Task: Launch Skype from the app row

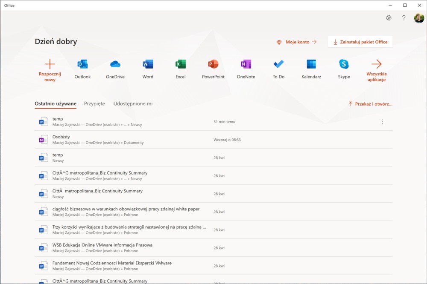Action: [344, 69]
